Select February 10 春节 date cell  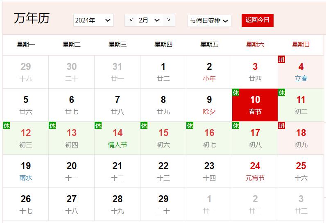(255, 105)
